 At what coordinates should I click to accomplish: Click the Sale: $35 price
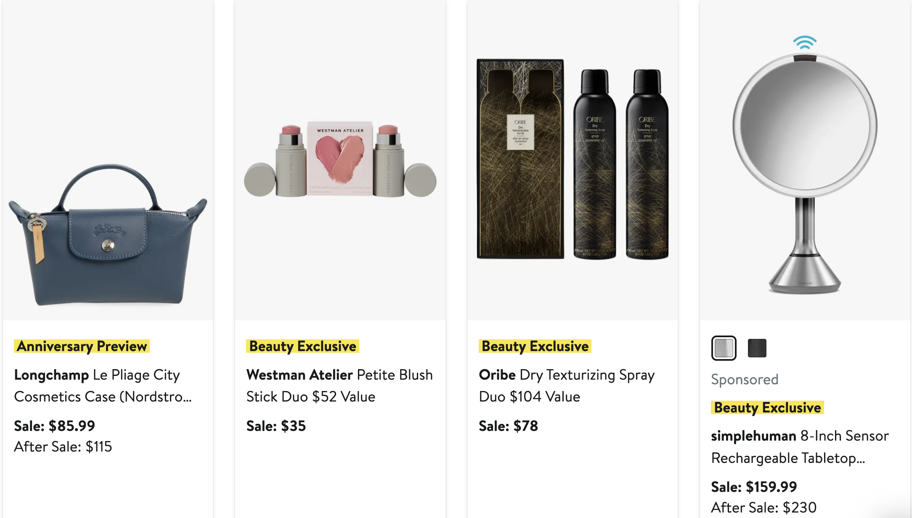[276, 426]
